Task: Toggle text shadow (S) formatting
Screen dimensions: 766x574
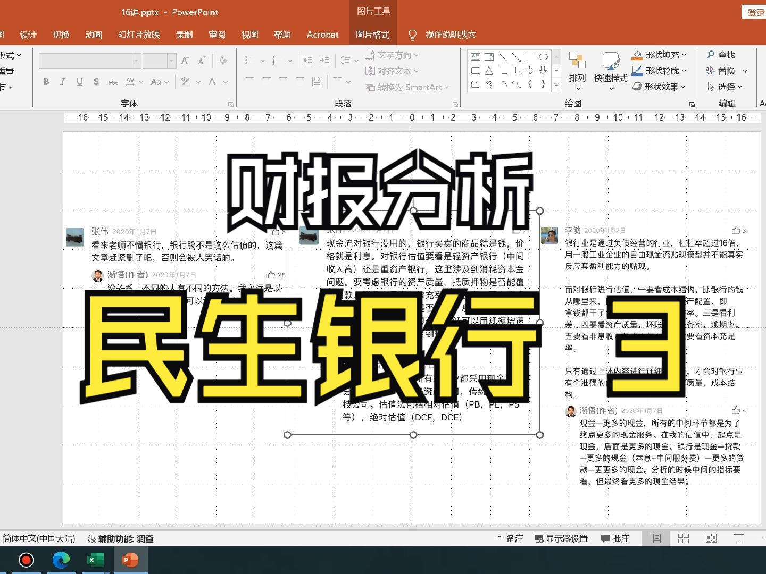Action: pyautogui.click(x=96, y=81)
